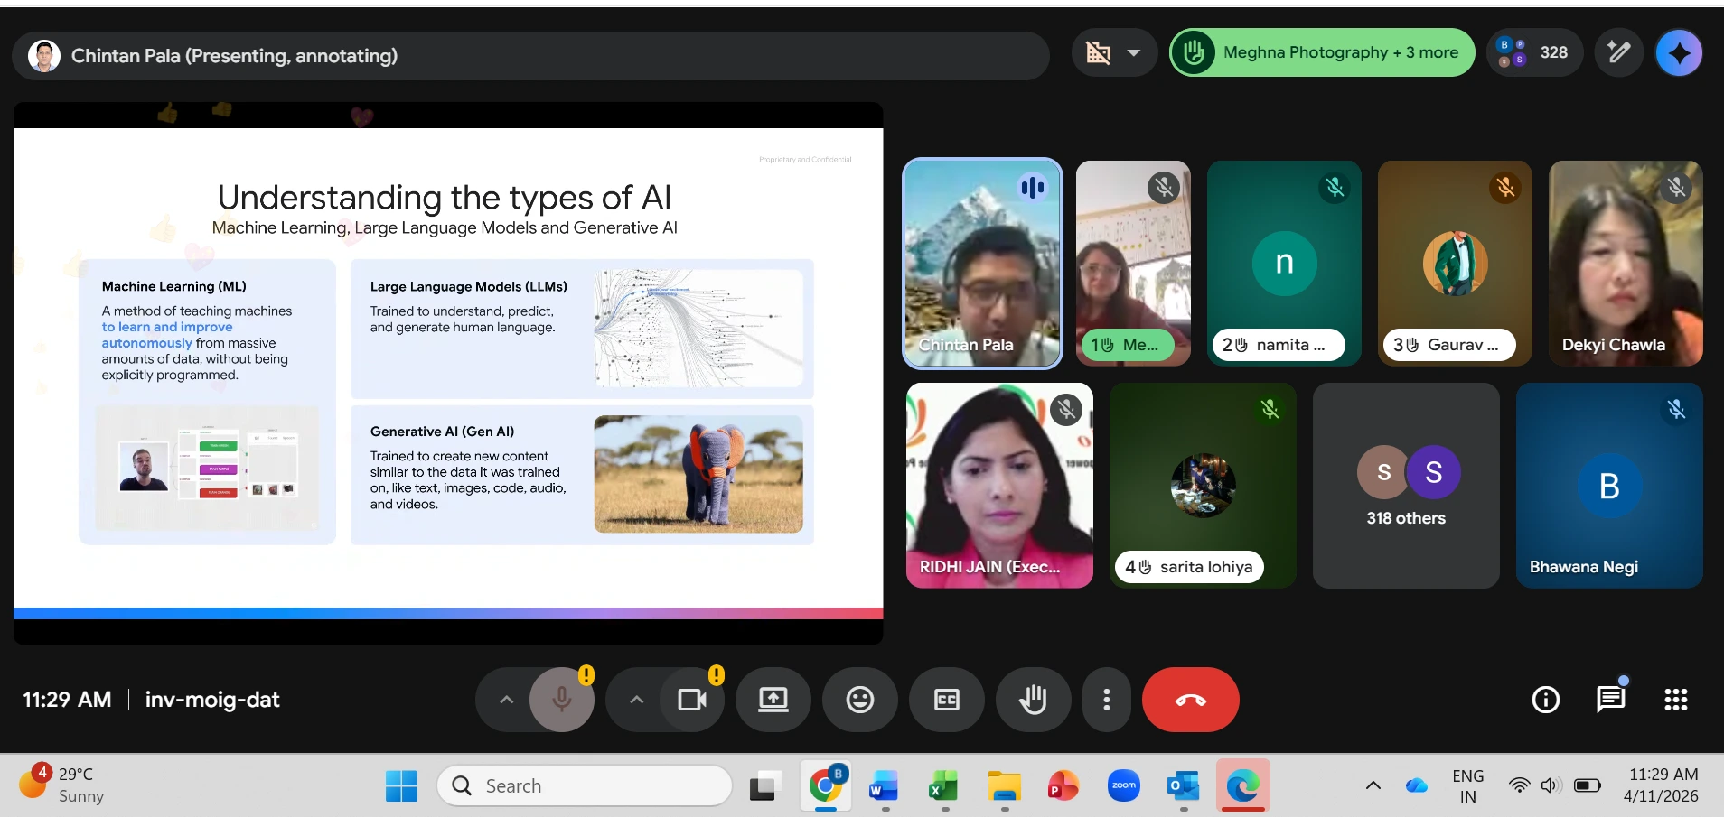This screenshot has height=817, width=1724.
Task: Open the 328 participants people panel
Action: [1535, 52]
